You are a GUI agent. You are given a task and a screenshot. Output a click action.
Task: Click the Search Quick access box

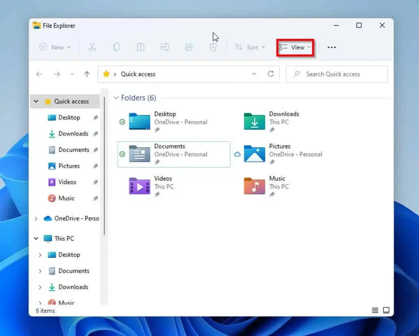coord(336,74)
